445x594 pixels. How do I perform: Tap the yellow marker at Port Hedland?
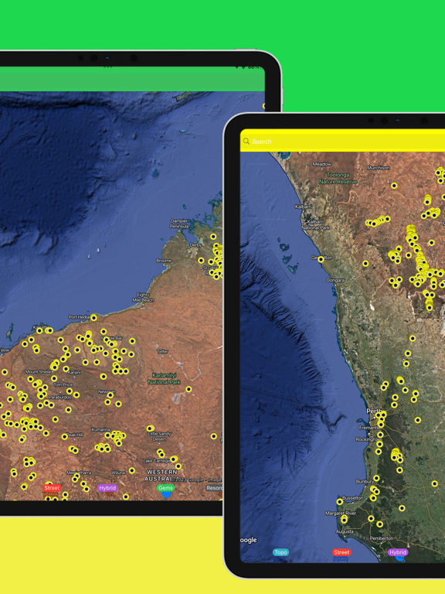point(93,317)
